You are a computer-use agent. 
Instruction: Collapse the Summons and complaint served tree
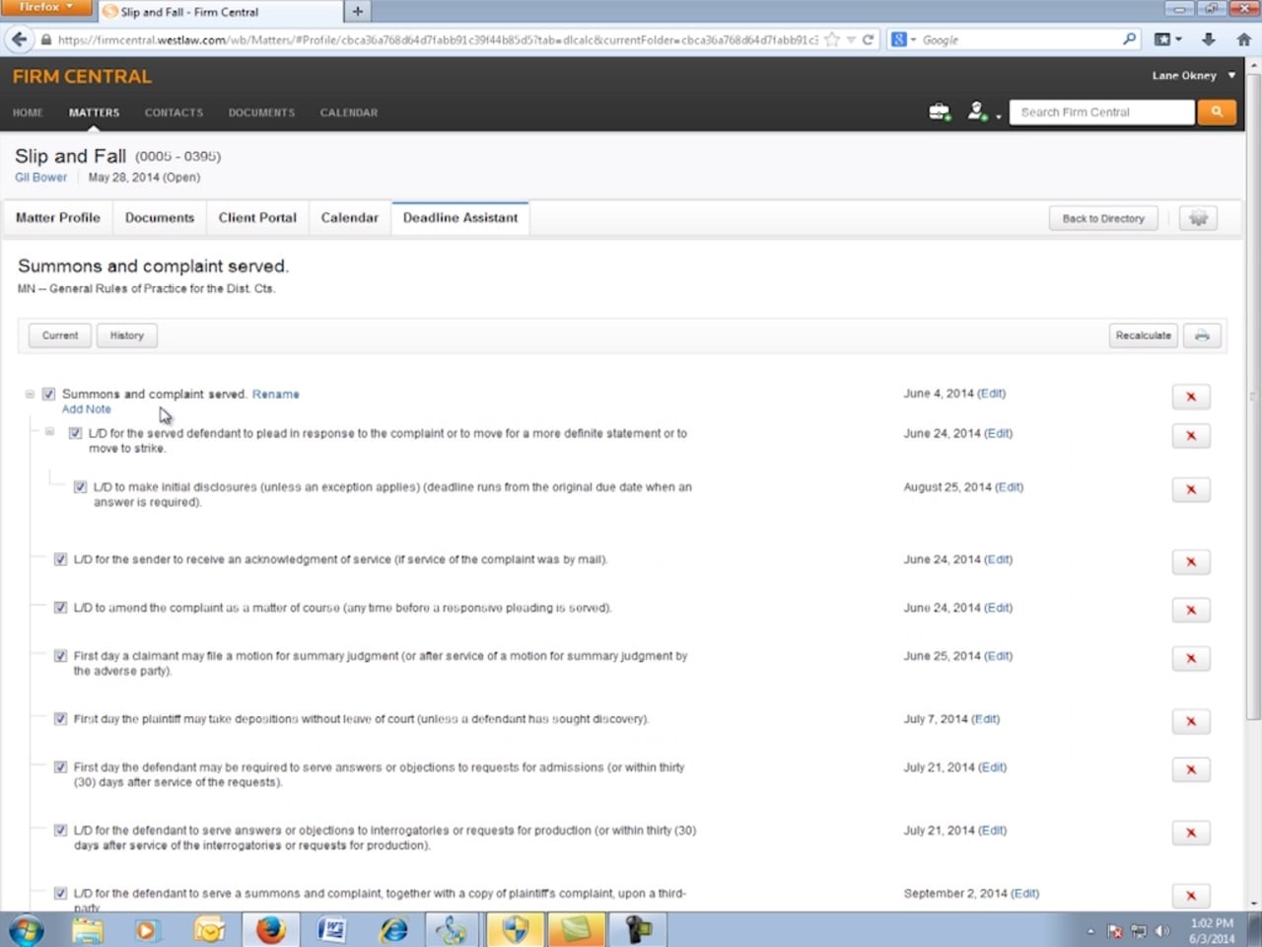[x=30, y=395]
